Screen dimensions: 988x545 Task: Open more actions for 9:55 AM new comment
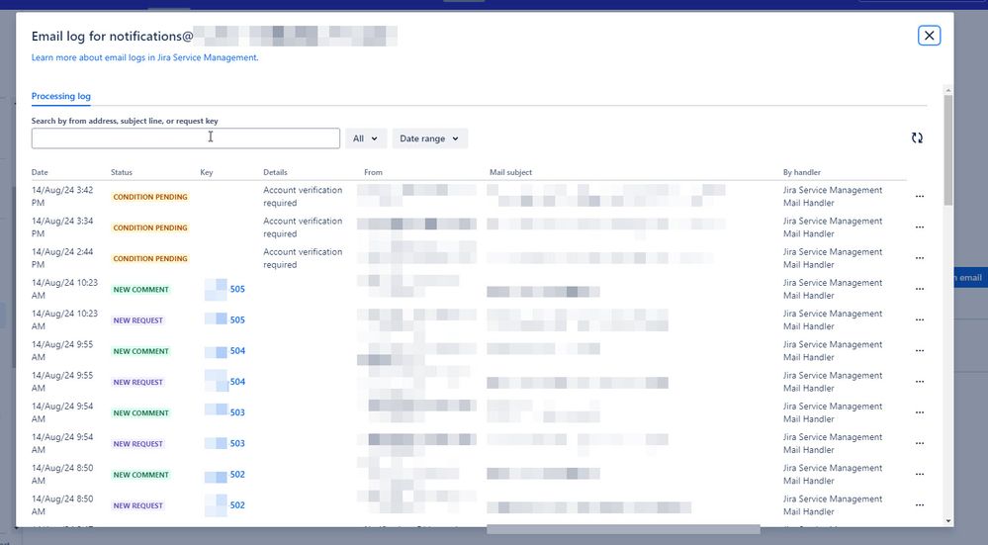click(x=920, y=351)
